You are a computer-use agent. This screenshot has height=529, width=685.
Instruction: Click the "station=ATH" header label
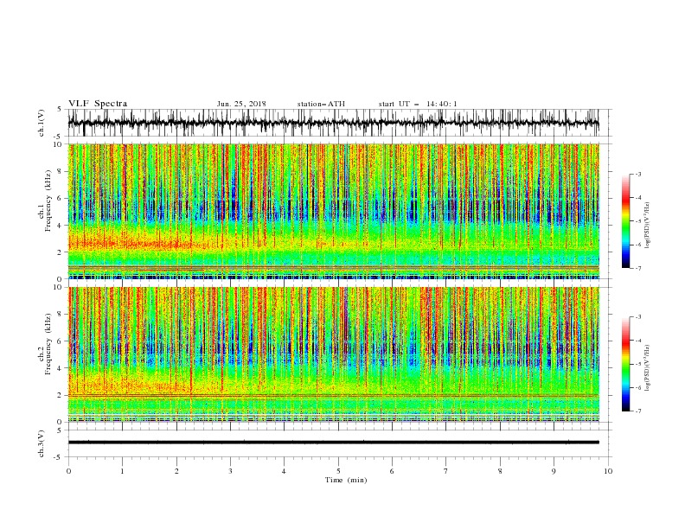point(321,104)
